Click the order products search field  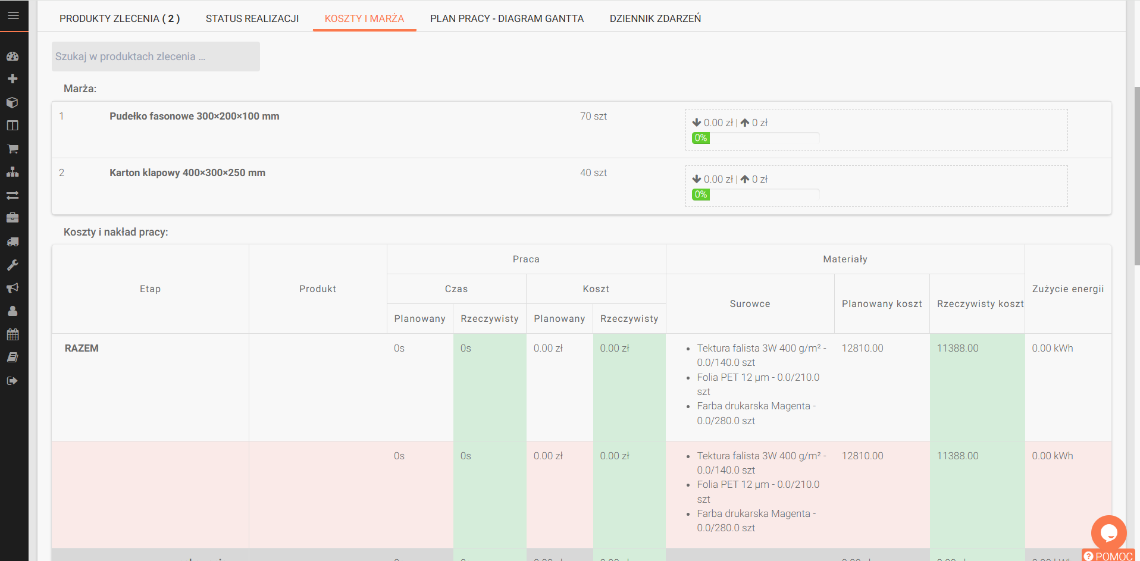[156, 57]
